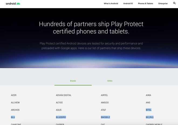Click the highlighted BLUEBIRD entry

pos(61,117)
